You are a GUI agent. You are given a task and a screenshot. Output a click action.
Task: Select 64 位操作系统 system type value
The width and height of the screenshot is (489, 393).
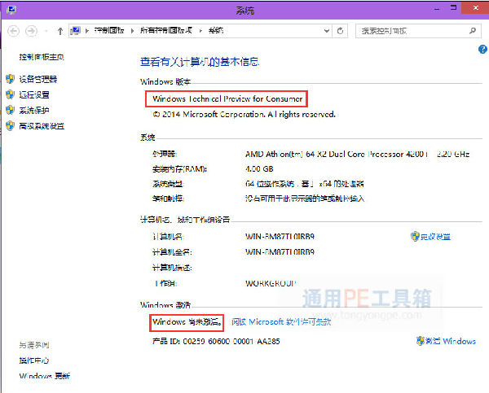(x=304, y=184)
